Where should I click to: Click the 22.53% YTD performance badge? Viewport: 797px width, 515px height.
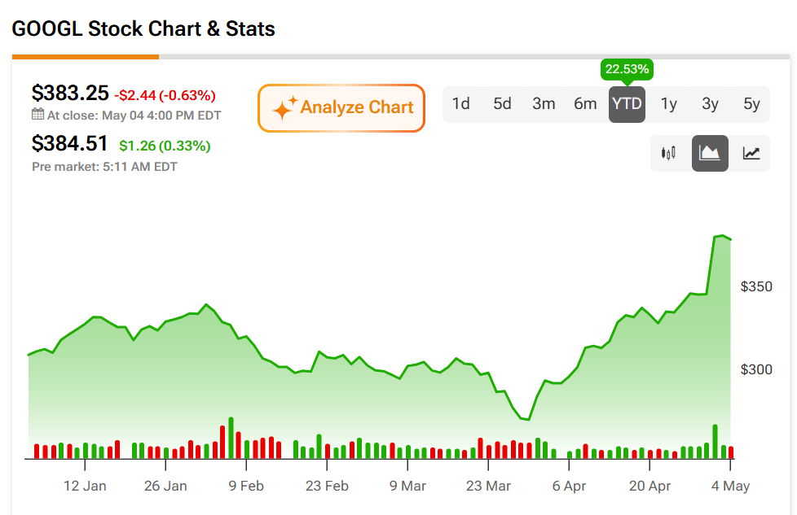(627, 69)
